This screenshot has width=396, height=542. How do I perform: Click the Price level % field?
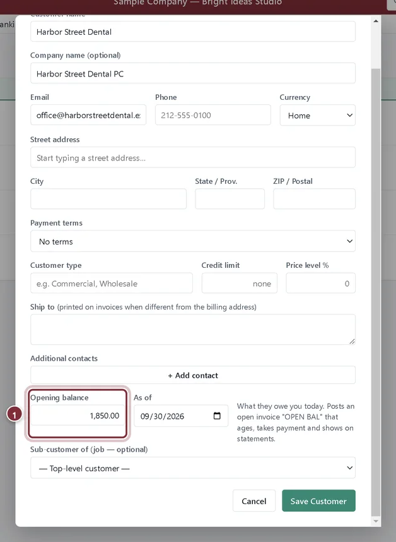(320, 283)
